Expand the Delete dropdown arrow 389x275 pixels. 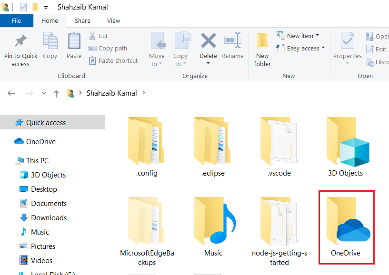208,63
